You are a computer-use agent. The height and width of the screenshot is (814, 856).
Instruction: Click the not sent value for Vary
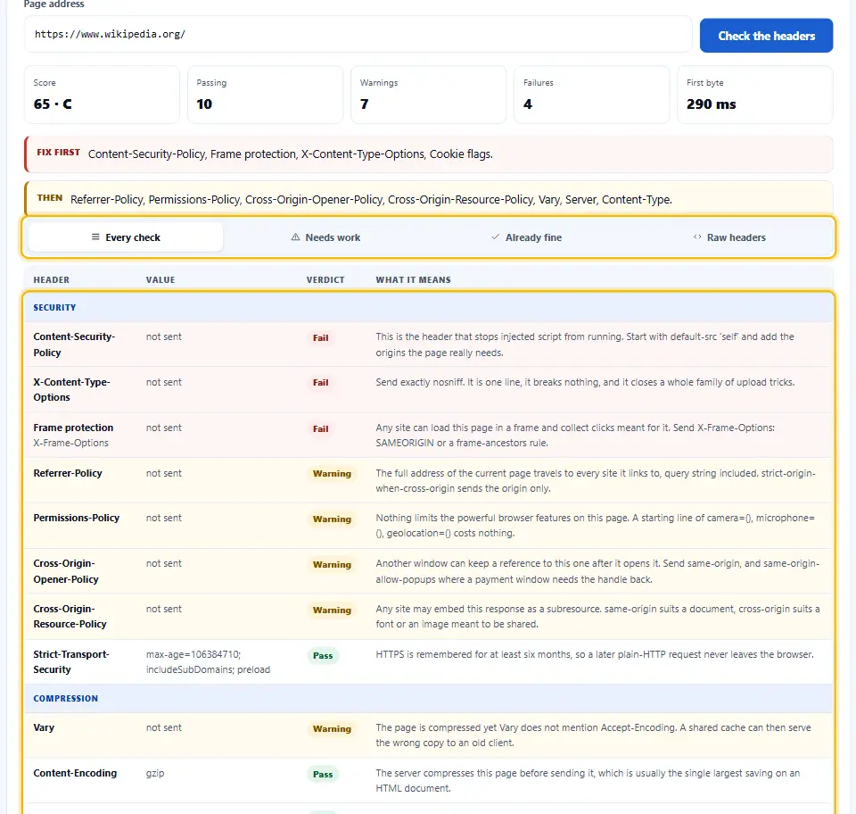coord(164,727)
